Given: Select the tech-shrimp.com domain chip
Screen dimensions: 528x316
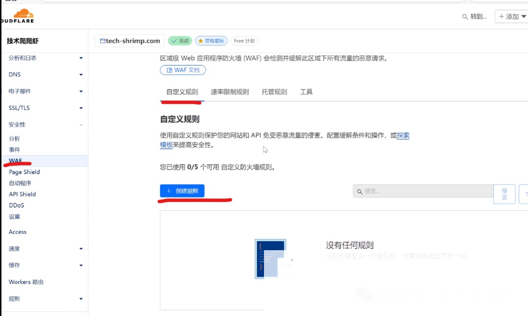Looking at the screenshot, I should coord(130,40).
